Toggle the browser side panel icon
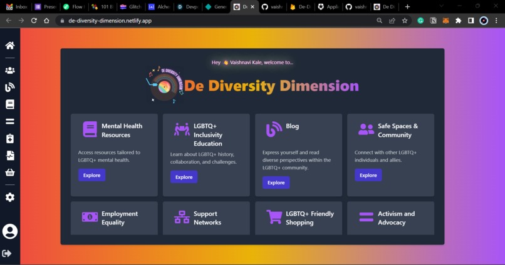The height and width of the screenshot is (265, 505). tap(471, 21)
